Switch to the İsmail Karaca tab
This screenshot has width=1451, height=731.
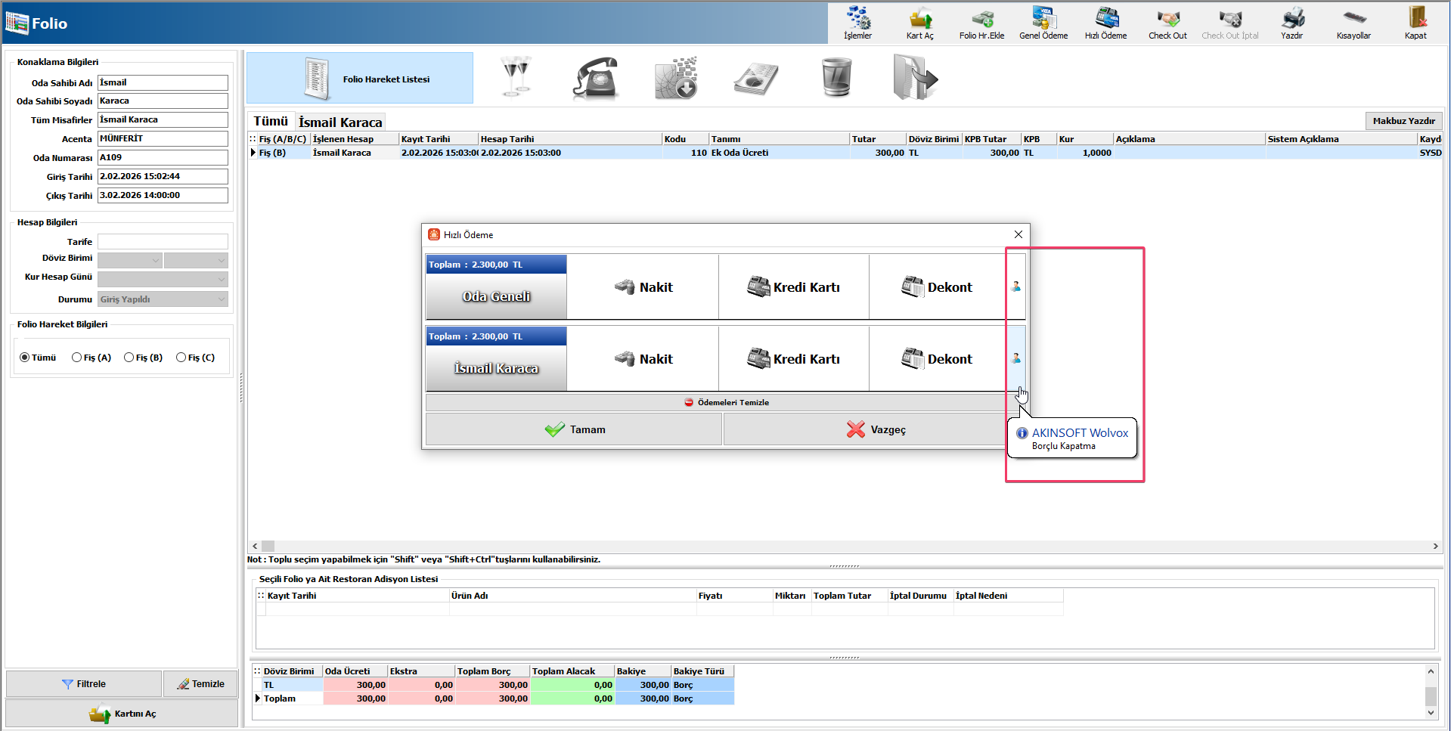pos(340,122)
